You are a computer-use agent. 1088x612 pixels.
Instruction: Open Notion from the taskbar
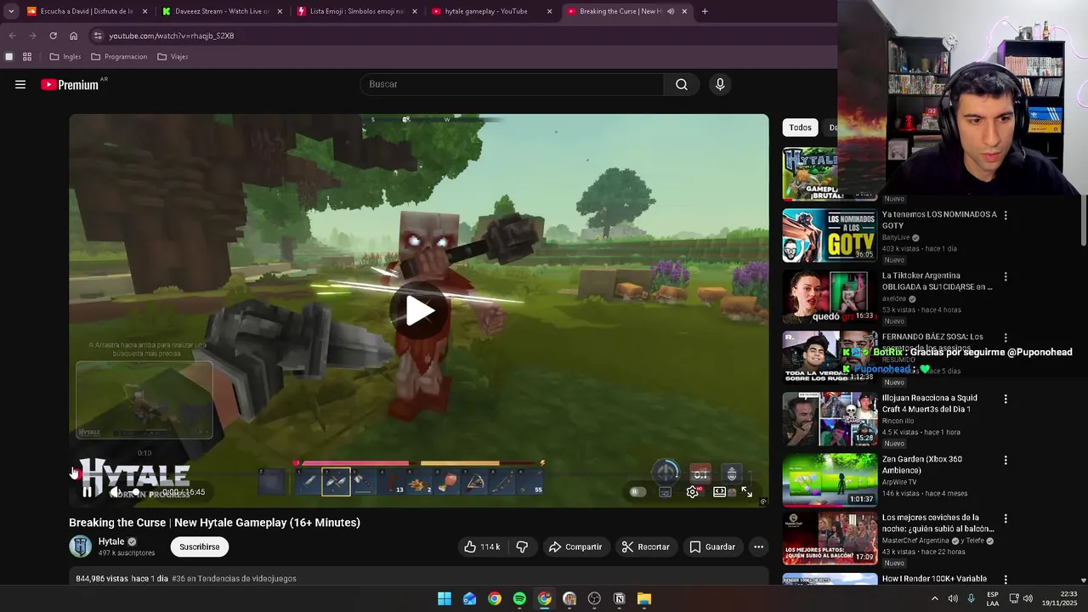tap(620, 598)
